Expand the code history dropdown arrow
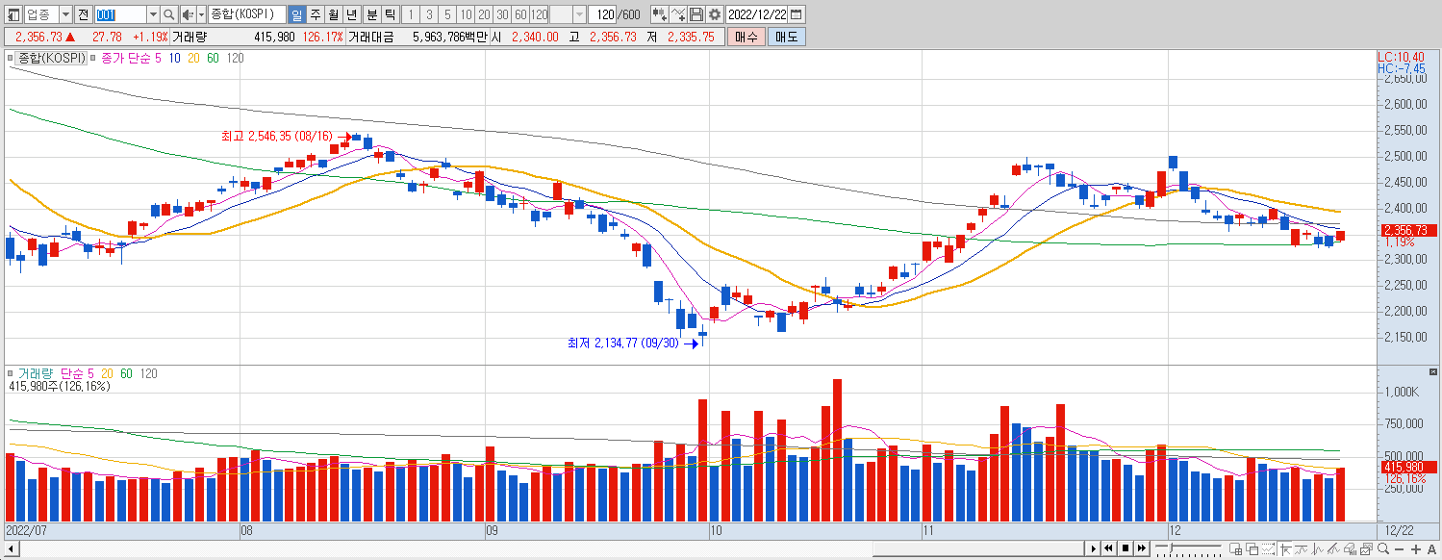This screenshot has width=1442, height=560. pos(153,14)
